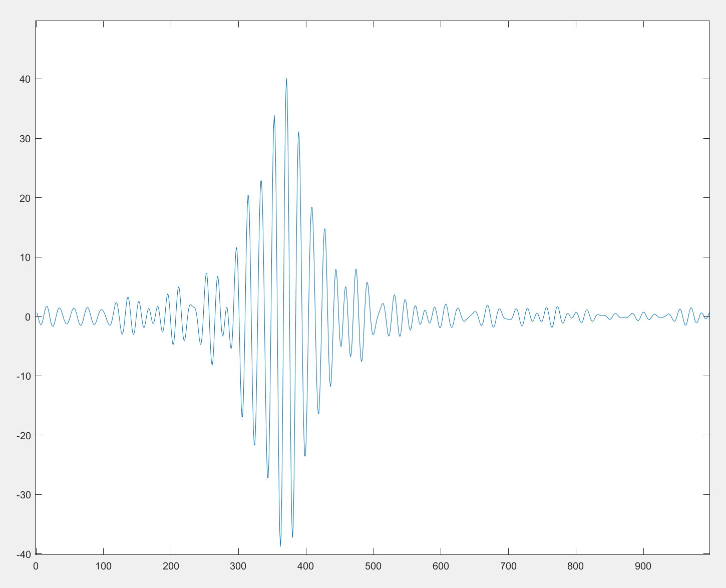The height and width of the screenshot is (588, 726).
Task: Click the x-axis label 500
Action: (x=373, y=566)
